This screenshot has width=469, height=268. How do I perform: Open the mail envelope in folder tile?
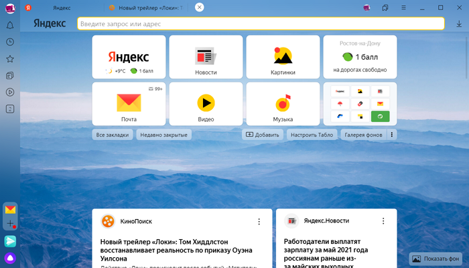(380, 104)
